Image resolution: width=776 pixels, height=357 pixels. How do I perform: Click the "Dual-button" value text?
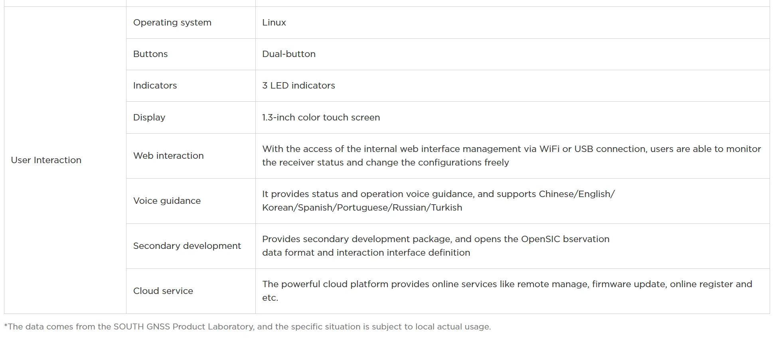289,54
